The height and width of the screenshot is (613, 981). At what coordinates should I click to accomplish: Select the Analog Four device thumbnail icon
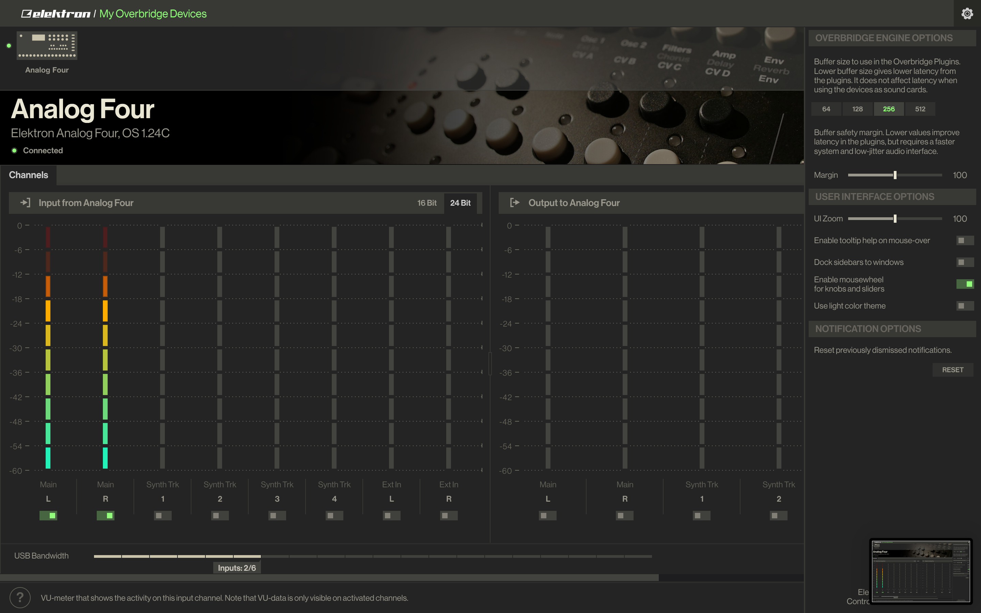(47, 45)
